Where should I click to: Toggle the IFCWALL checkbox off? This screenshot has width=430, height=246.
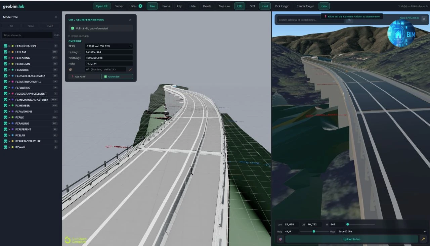(5, 147)
